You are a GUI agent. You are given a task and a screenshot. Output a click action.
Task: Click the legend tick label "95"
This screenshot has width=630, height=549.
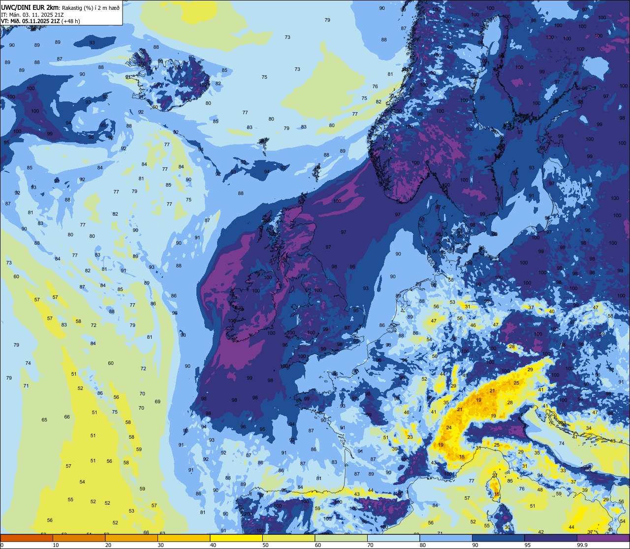coord(528,545)
